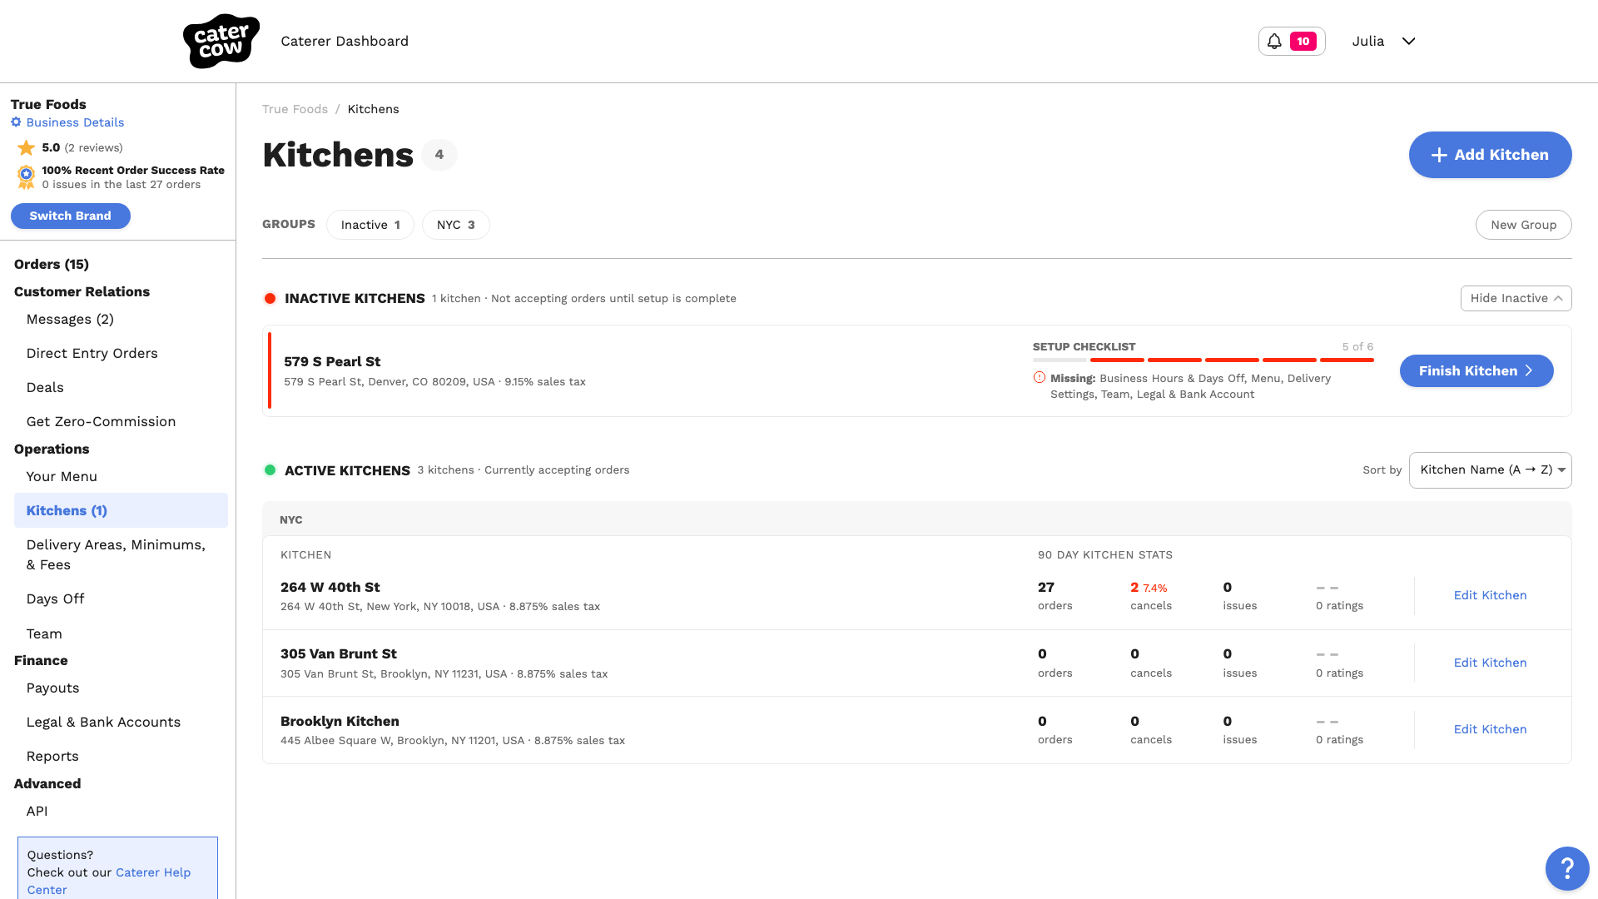This screenshot has height=899, width=1598.
Task: Click the green active status dot
Action: pyautogui.click(x=270, y=470)
